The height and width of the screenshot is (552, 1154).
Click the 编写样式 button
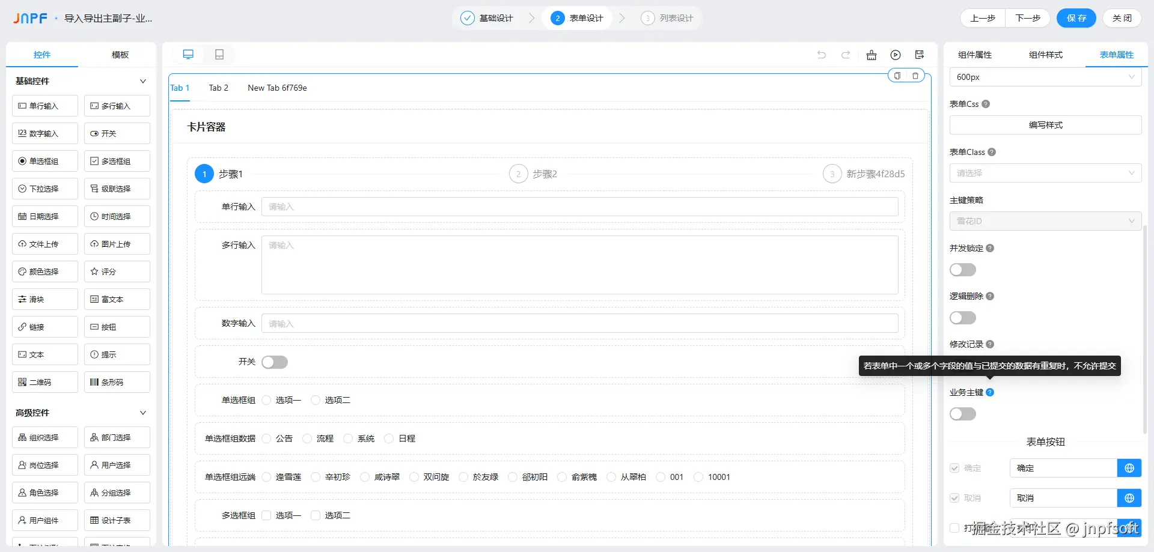pos(1045,125)
